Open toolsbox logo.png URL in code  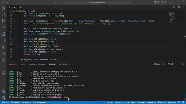(85, 23)
